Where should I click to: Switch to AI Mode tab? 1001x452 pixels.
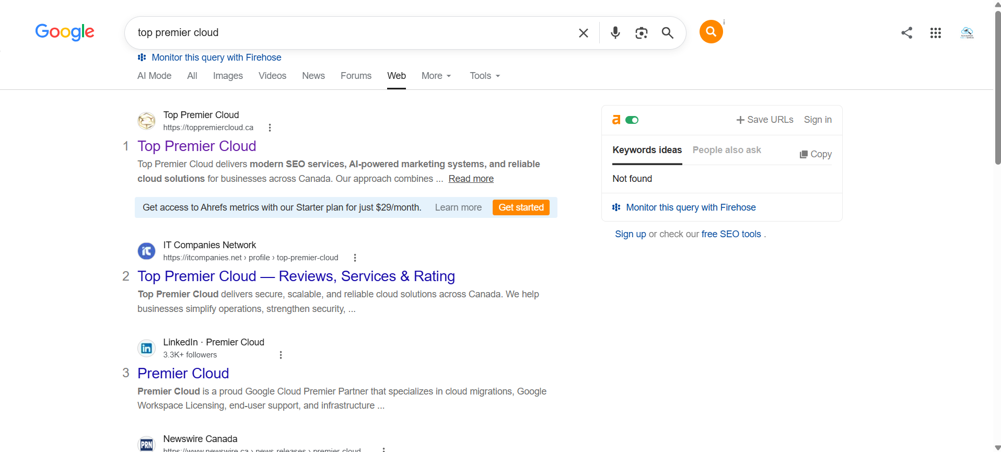pos(154,76)
